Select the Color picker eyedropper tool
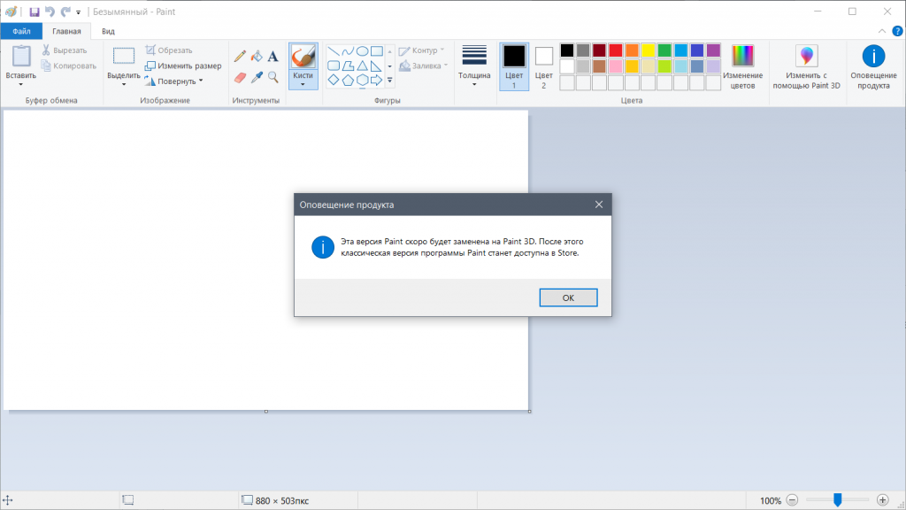Image resolution: width=906 pixels, height=510 pixels. coord(257,77)
